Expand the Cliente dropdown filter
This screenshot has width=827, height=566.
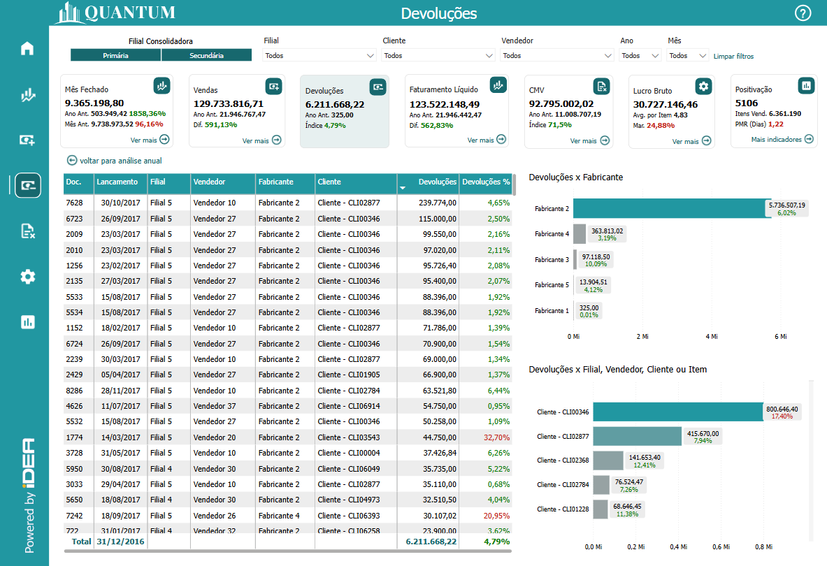click(438, 55)
